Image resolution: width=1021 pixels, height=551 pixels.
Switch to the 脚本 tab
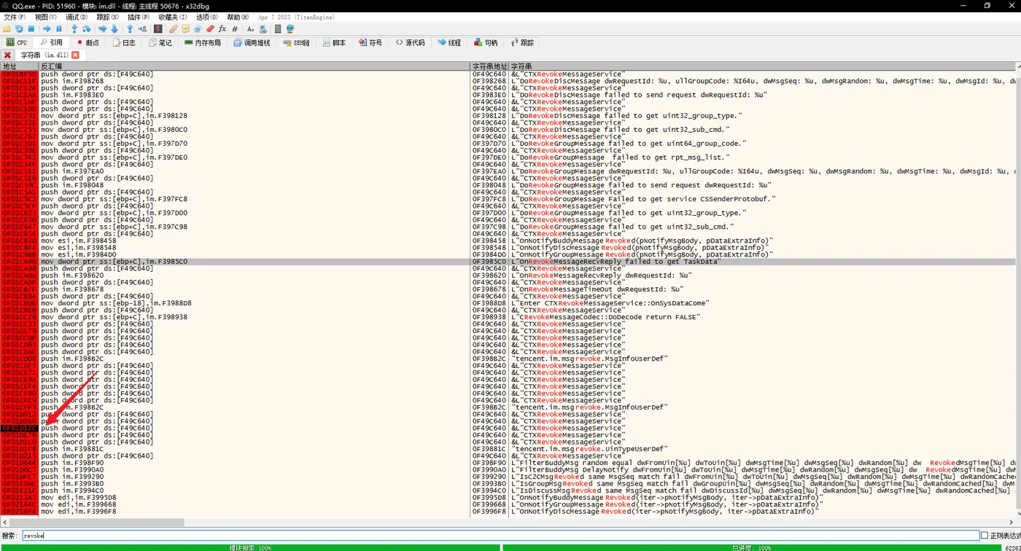[334, 43]
